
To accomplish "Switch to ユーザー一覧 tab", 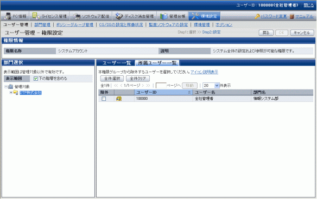I will pos(116,63).
